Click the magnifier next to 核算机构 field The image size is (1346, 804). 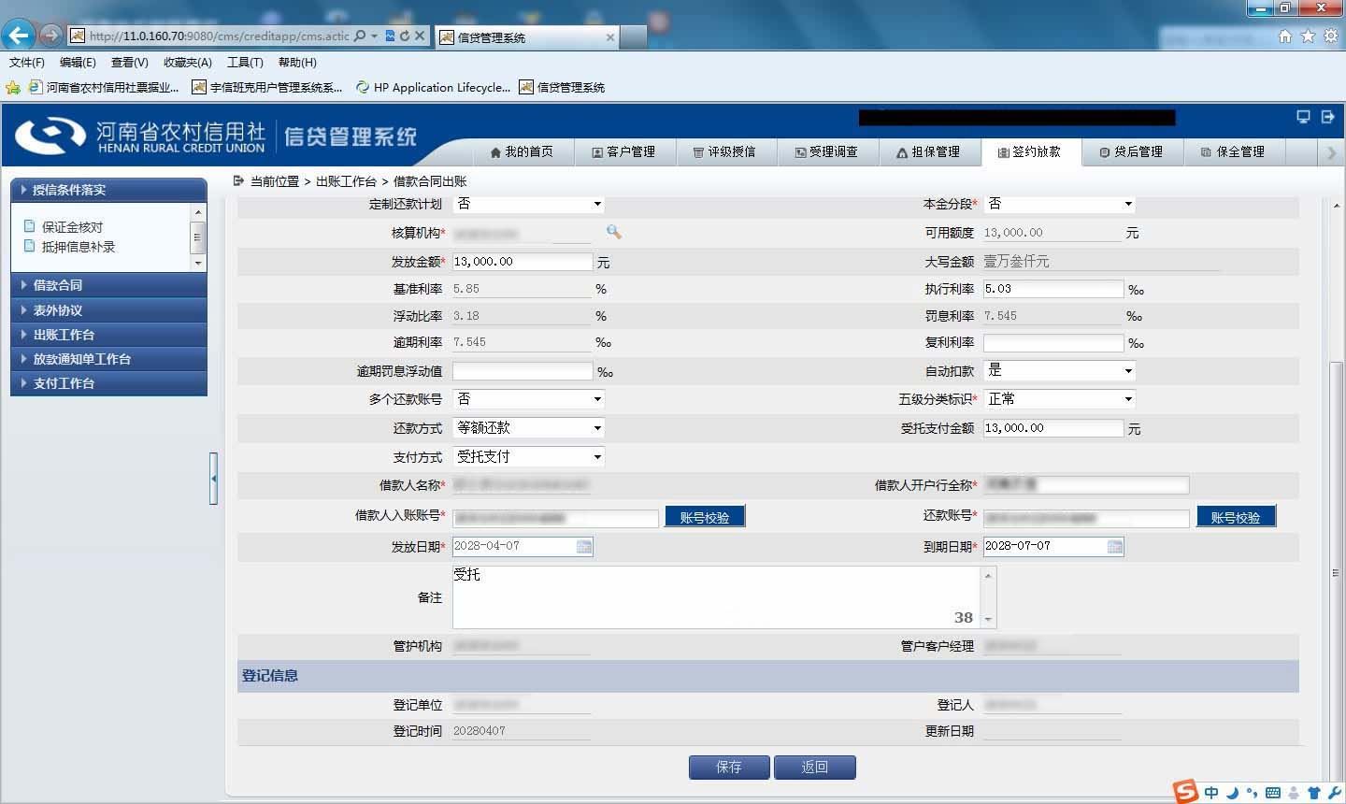(613, 232)
